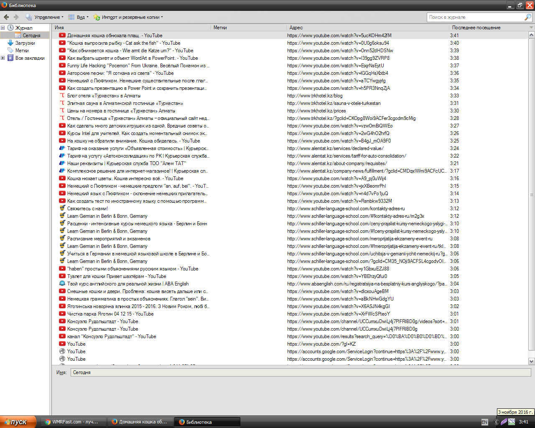Click the EN language indicator in the tray
This screenshot has width=535, height=428.
[x=484, y=422]
